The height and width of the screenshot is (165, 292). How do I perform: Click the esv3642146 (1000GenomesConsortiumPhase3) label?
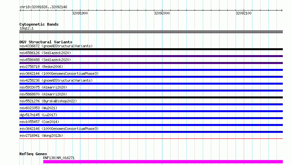click(x=59, y=129)
